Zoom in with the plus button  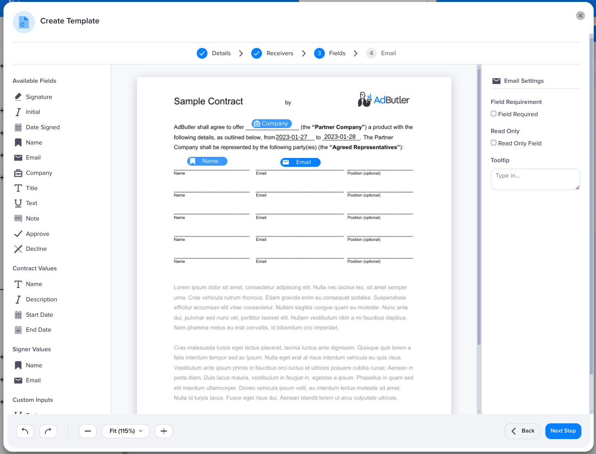click(x=164, y=431)
